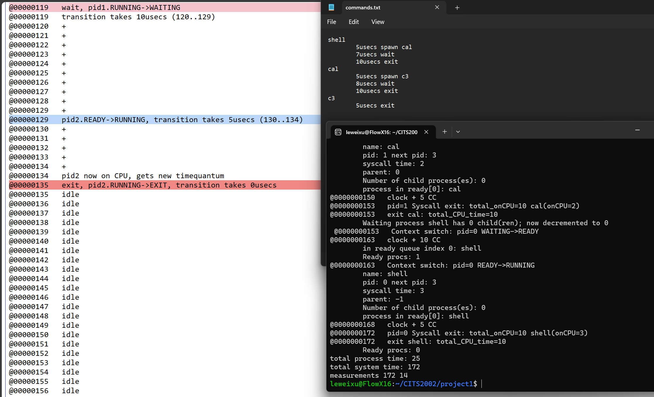Click the Notepad app icon
This screenshot has height=397, width=654.
331,7
